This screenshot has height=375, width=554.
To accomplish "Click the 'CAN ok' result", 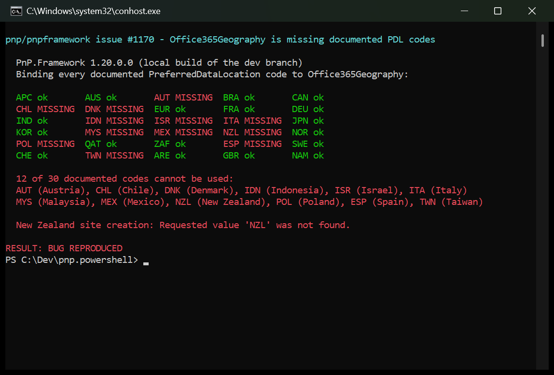I will tap(308, 97).
